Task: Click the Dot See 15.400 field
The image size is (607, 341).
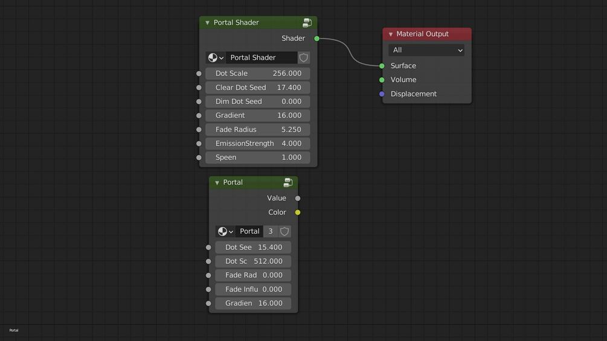Action: click(253, 247)
